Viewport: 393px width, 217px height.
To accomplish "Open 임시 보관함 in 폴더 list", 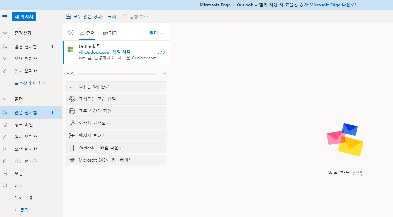I will (31, 137).
